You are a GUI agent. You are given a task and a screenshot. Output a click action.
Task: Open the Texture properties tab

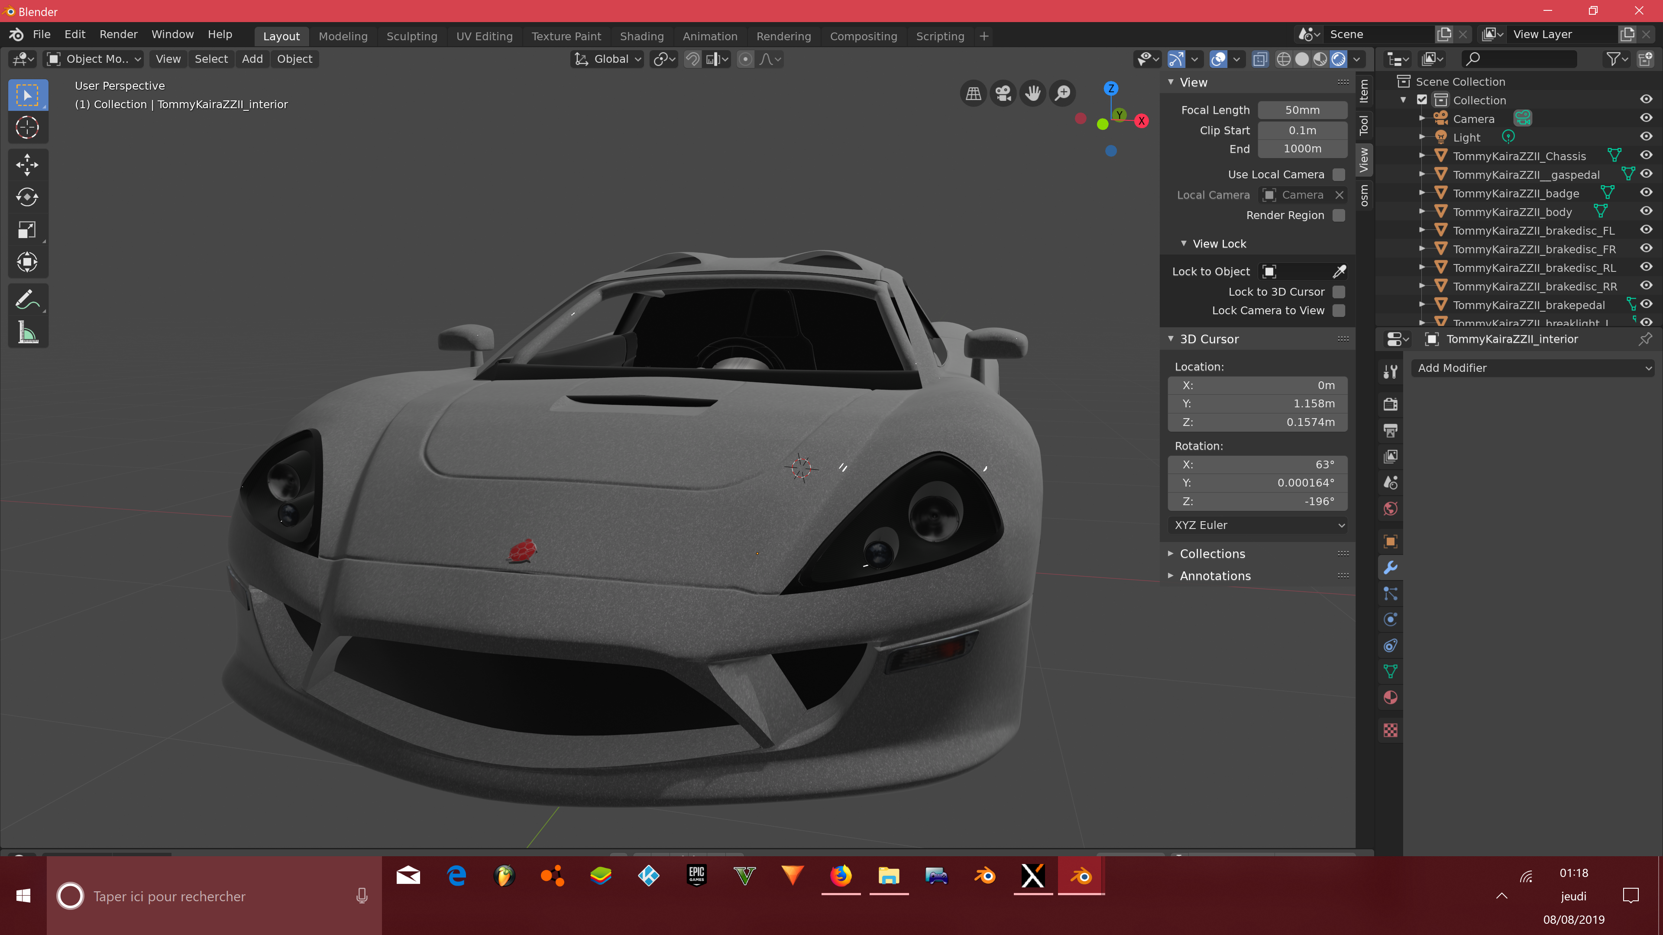[1391, 730]
